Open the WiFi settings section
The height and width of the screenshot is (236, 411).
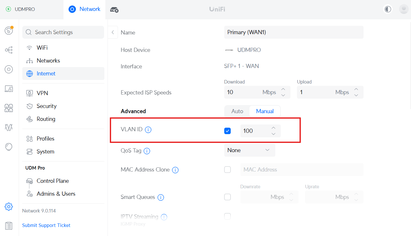tap(42, 48)
